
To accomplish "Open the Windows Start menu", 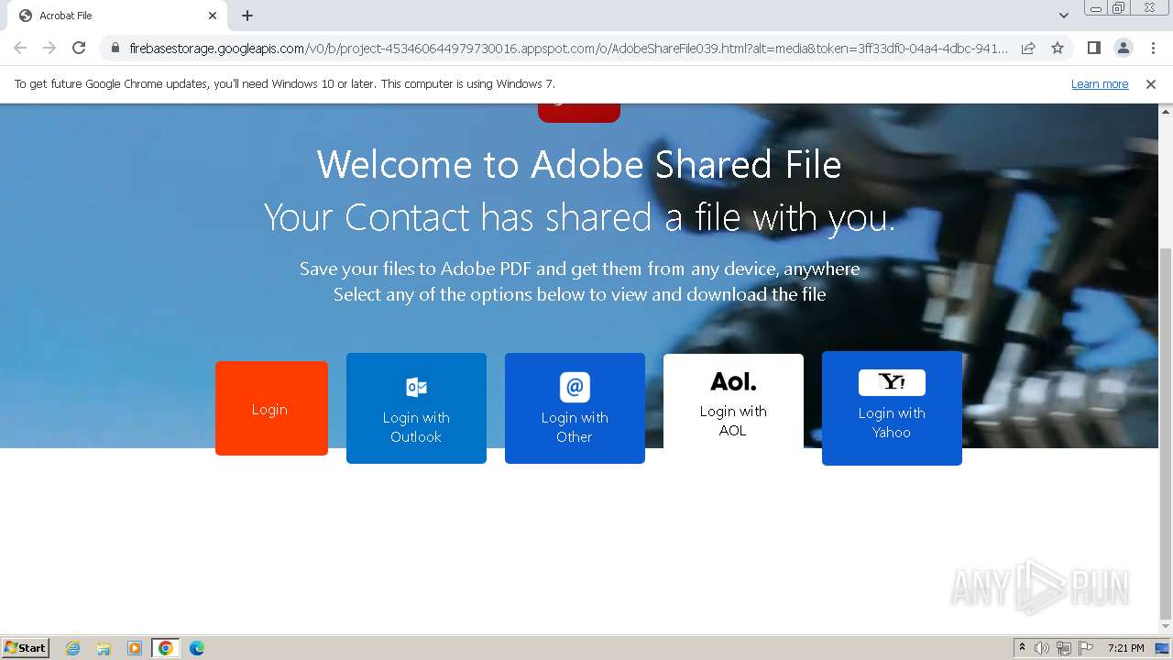I will (26, 647).
